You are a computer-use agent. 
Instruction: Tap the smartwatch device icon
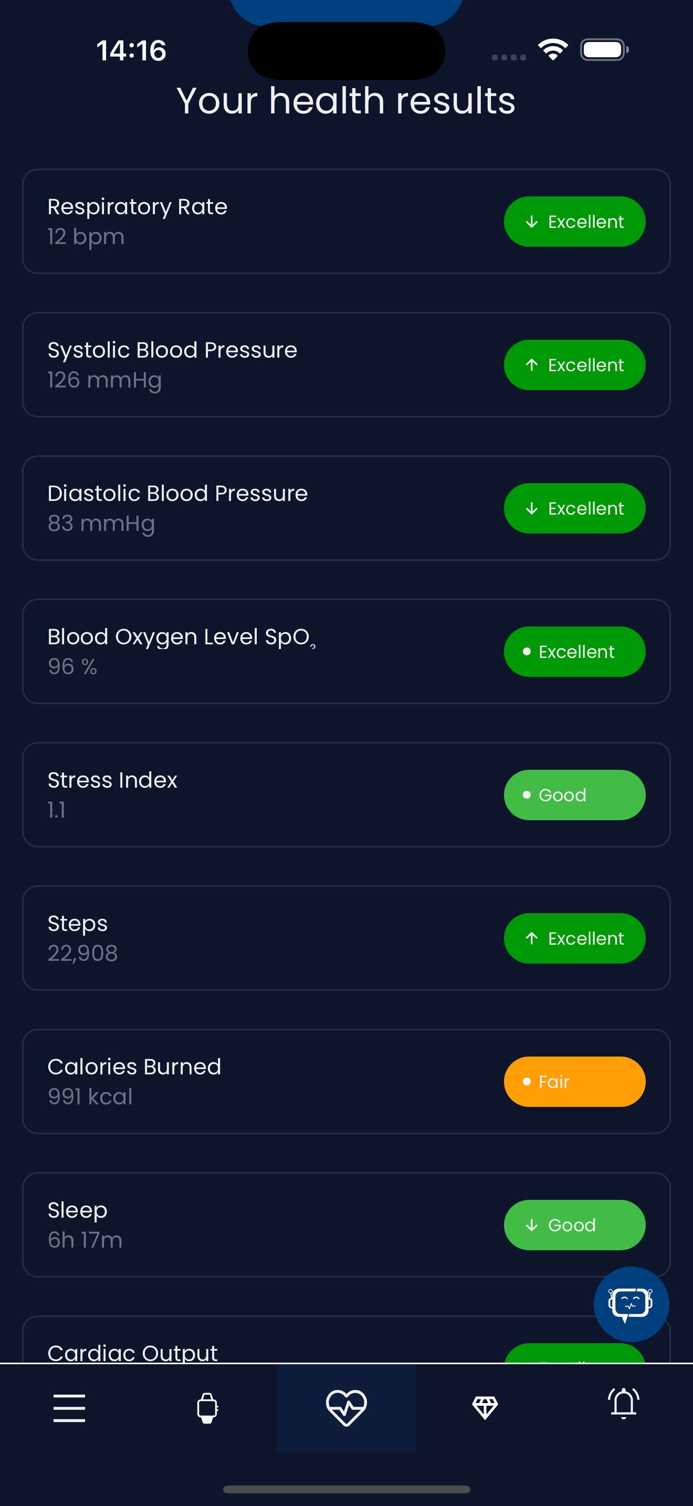207,1408
